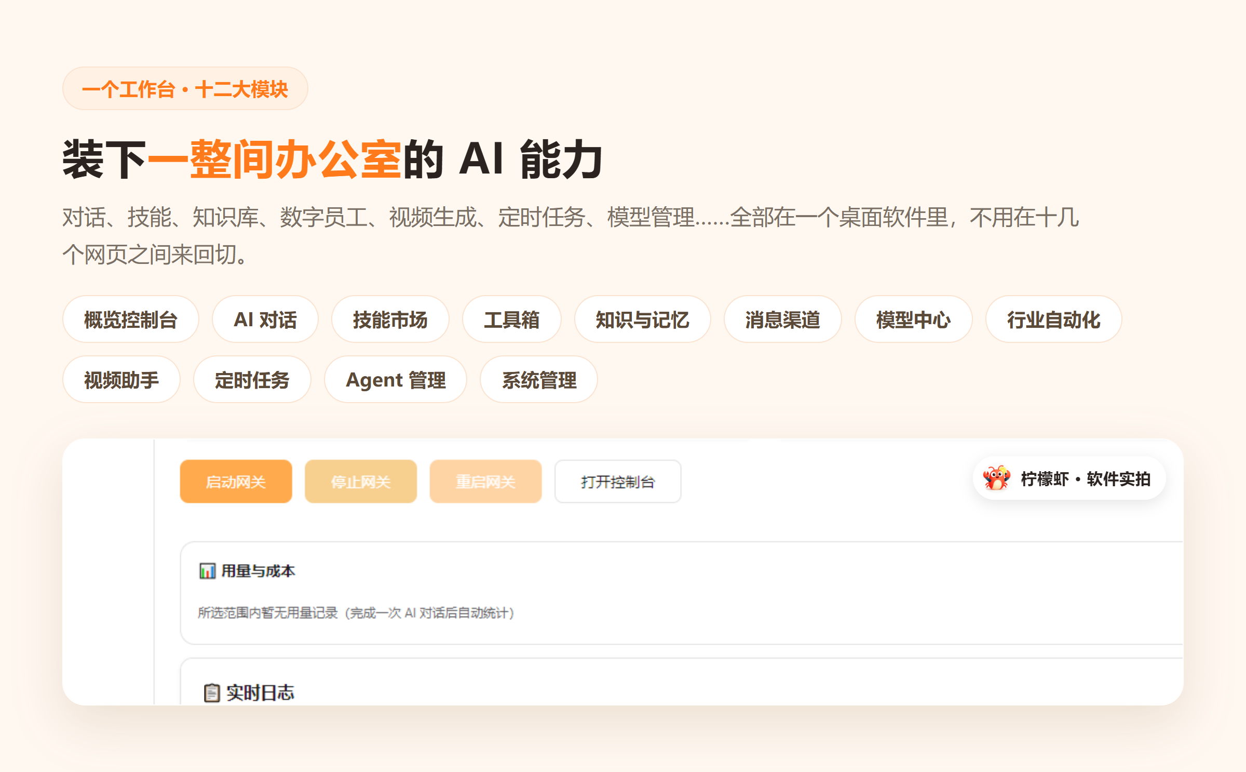The height and width of the screenshot is (772, 1246).
Task: Select the 视频助手 tab
Action: pos(121,380)
